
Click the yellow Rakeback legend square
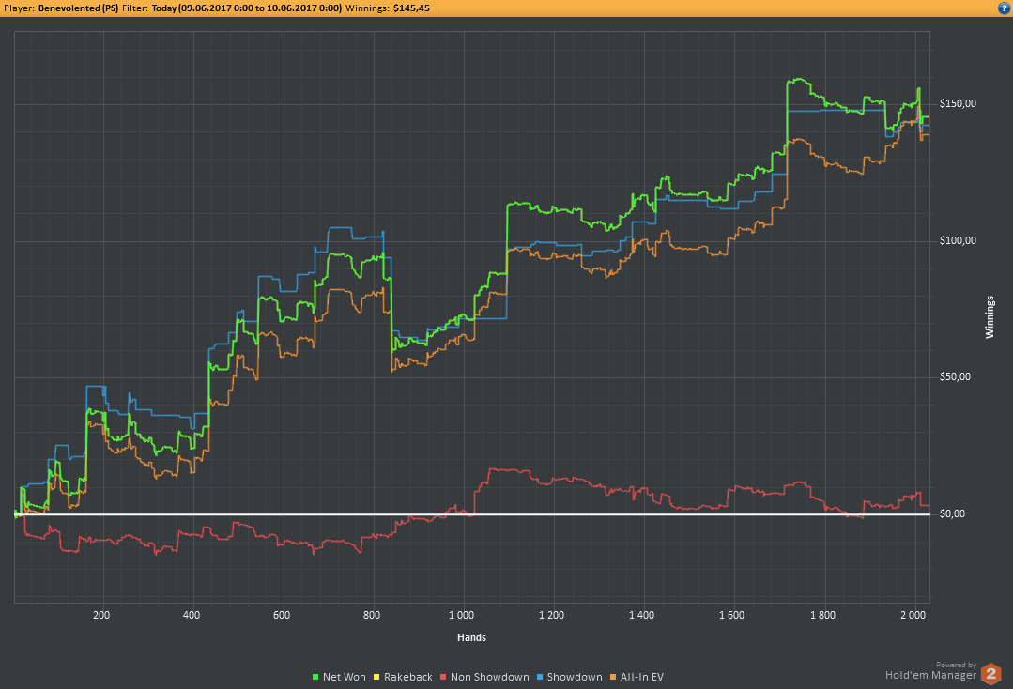click(376, 677)
